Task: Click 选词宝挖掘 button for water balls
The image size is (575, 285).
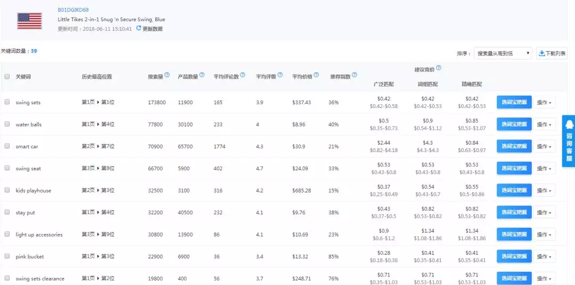Action: click(x=514, y=124)
